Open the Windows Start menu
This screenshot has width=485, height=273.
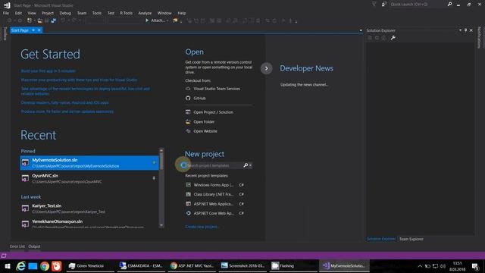[8, 266]
